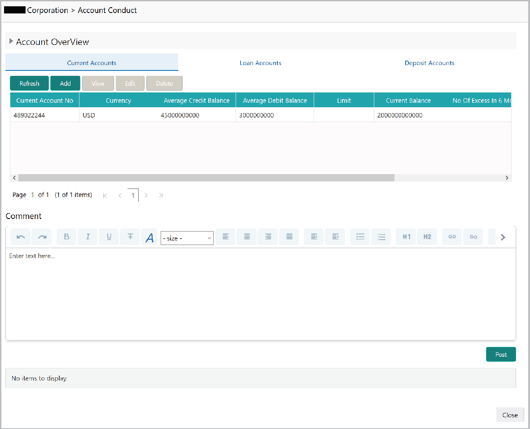This screenshot has height=429, width=530.
Task: Go to previous page icon
Action: pyautogui.click(x=120, y=195)
